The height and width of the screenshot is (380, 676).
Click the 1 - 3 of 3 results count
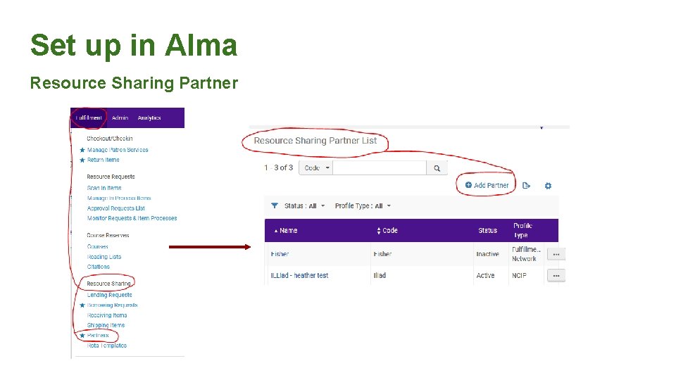(x=279, y=167)
